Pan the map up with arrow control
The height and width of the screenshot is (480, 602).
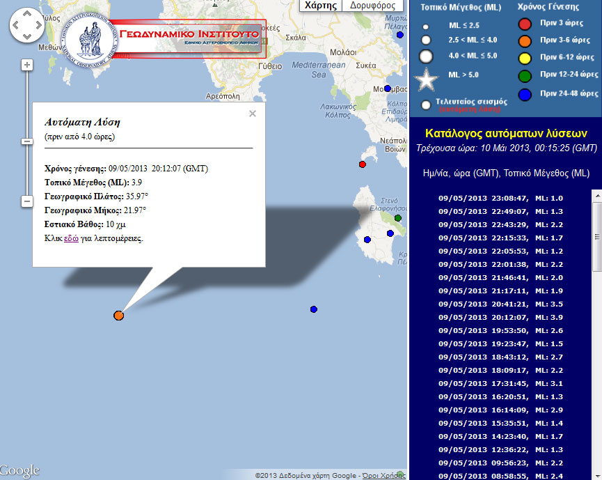point(27,15)
